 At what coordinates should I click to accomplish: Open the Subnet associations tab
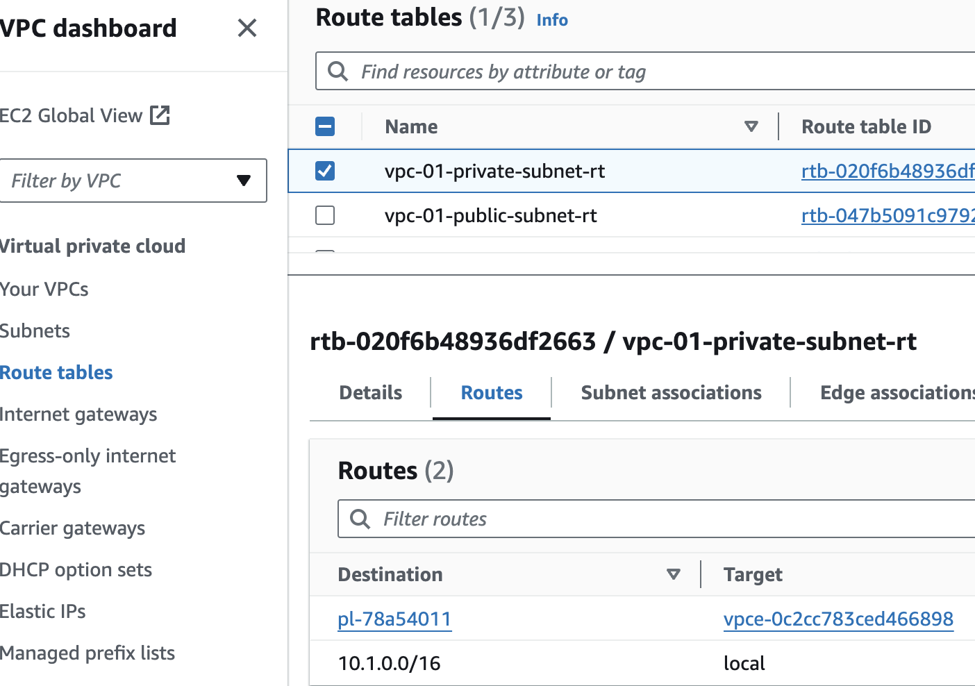pyautogui.click(x=671, y=393)
